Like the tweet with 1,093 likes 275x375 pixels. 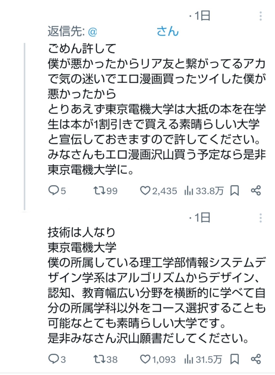click(145, 359)
